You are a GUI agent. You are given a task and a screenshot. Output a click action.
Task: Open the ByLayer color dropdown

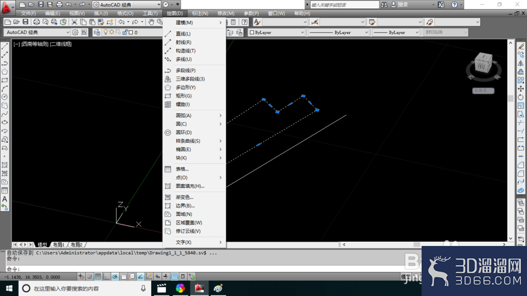tap(277, 32)
